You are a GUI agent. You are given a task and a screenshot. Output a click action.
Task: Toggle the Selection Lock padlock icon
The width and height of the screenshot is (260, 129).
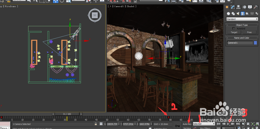pos(96,124)
